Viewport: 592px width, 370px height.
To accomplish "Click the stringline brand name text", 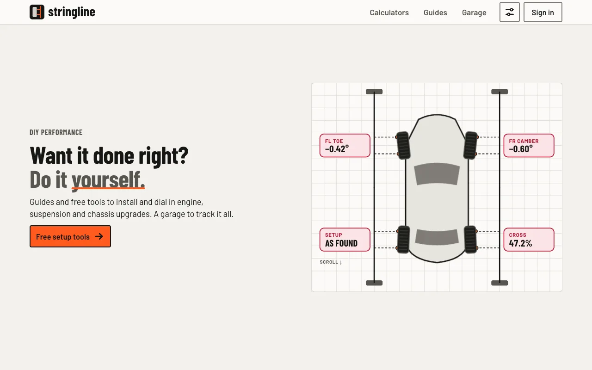I will pos(72,12).
